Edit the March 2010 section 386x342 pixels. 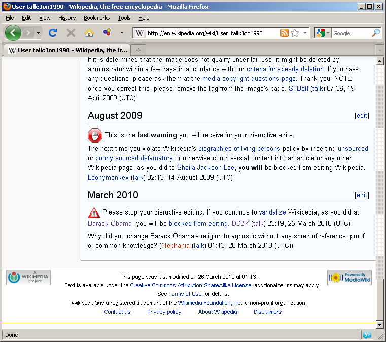click(x=362, y=195)
